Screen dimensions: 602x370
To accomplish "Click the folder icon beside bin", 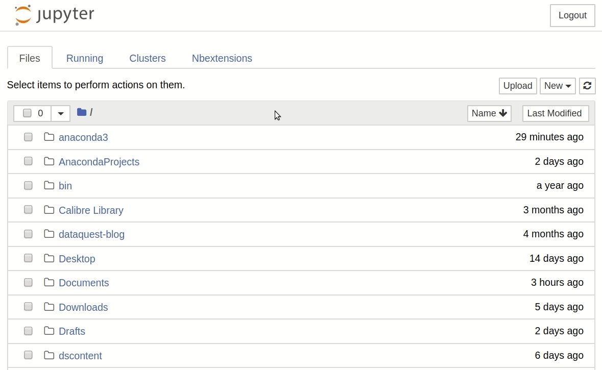I will tap(49, 185).
